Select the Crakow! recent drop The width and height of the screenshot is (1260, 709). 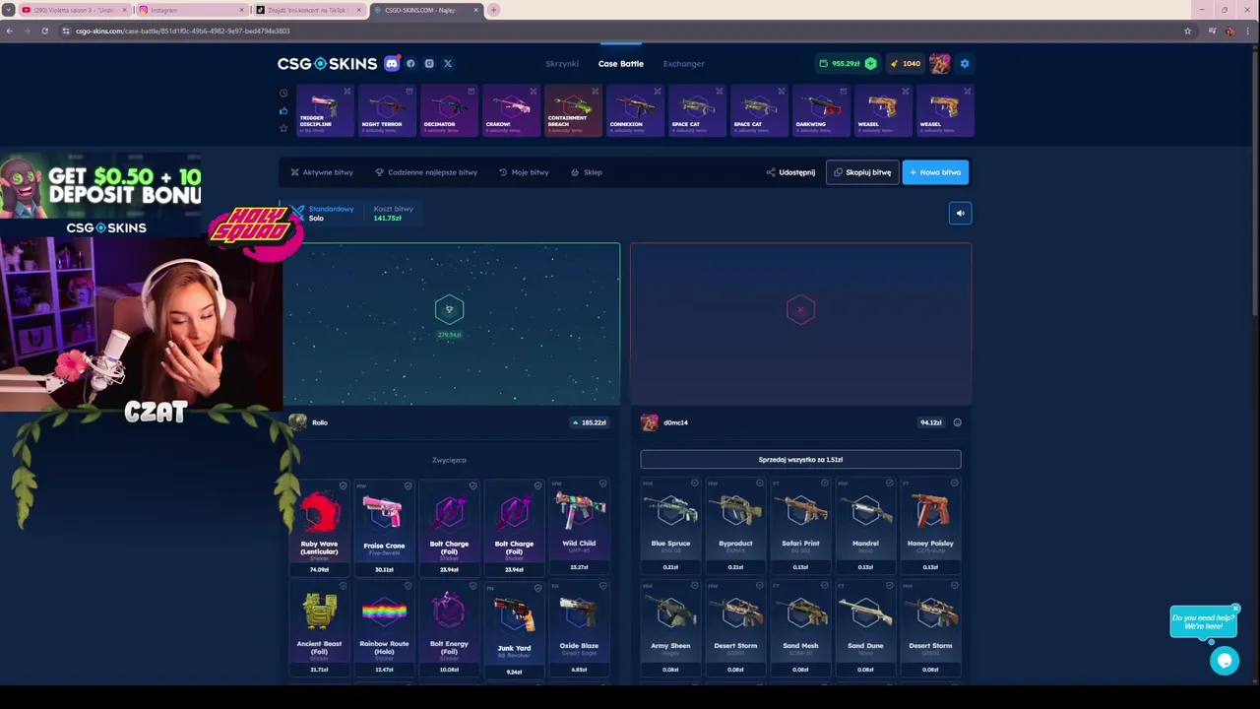[510, 110]
